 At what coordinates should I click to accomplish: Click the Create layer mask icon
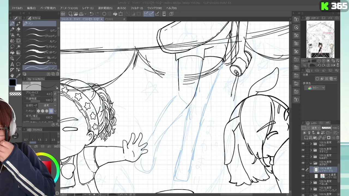pyautogui.click(x=329, y=137)
